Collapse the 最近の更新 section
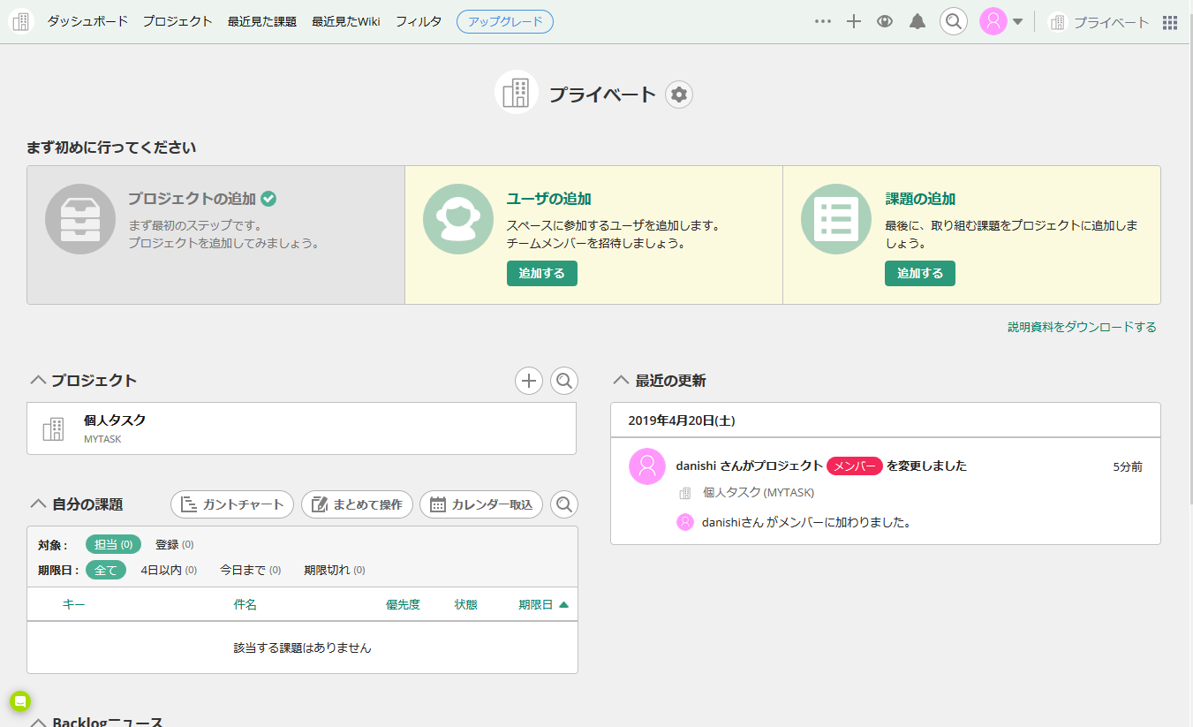The height and width of the screenshot is (727, 1193). 620,381
